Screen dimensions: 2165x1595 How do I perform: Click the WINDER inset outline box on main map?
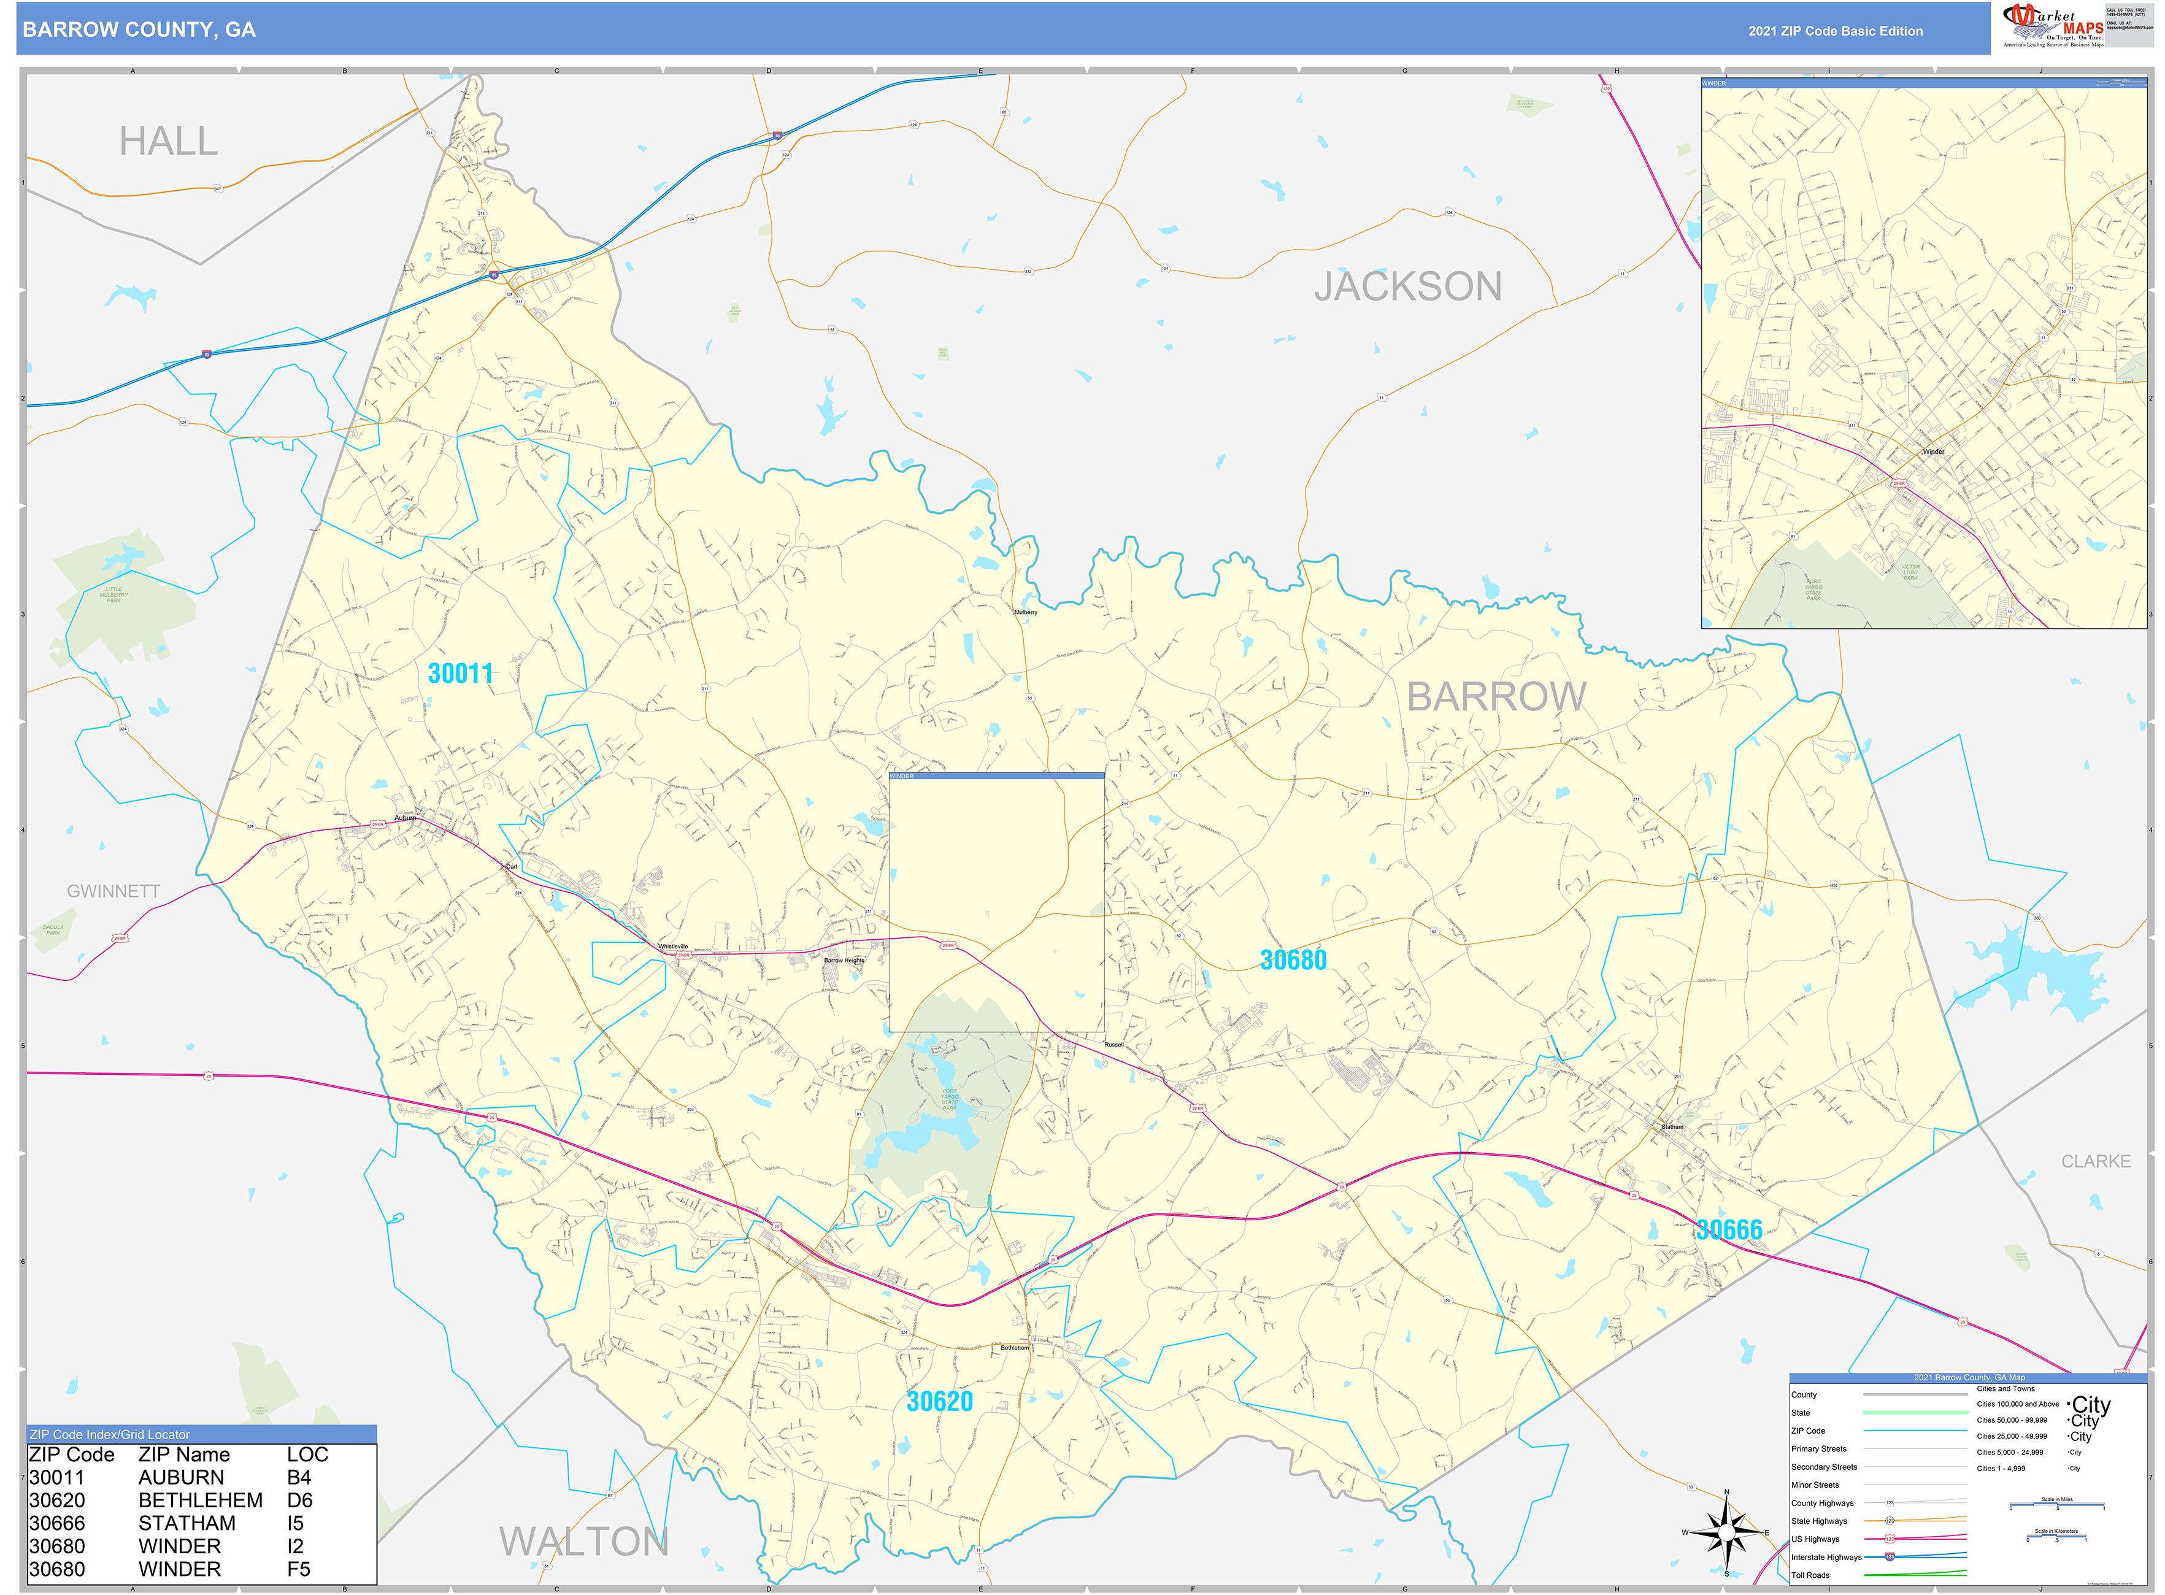click(996, 903)
